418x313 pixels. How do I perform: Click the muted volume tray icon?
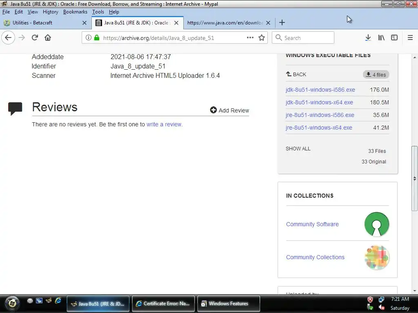point(382,307)
